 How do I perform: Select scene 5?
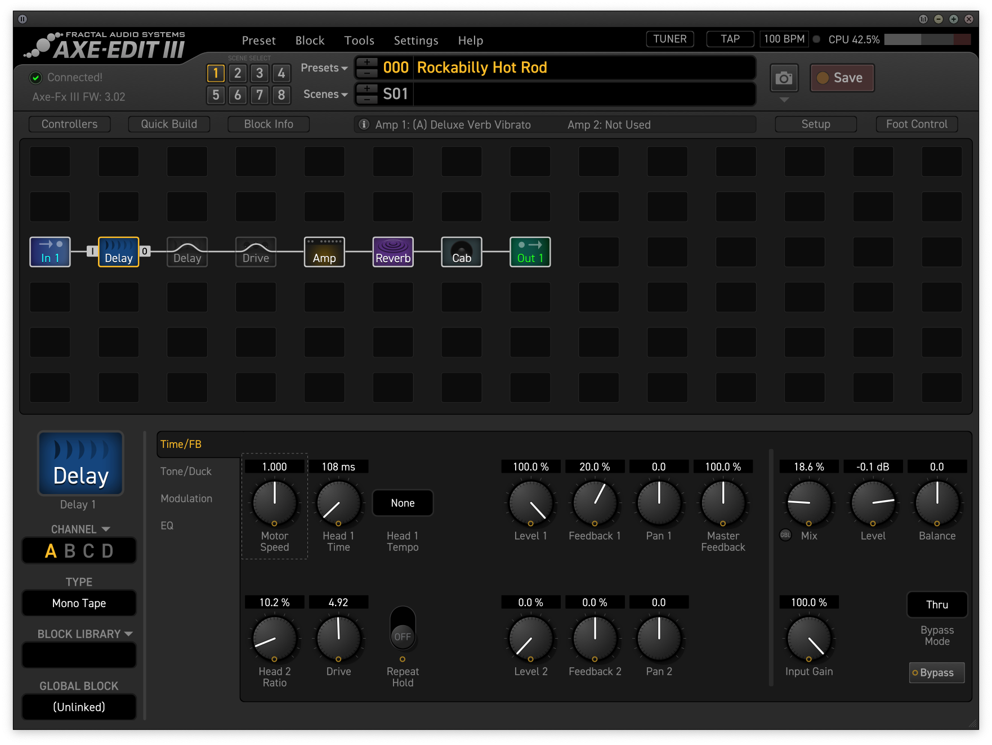pyautogui.click(x=216, y=95)
